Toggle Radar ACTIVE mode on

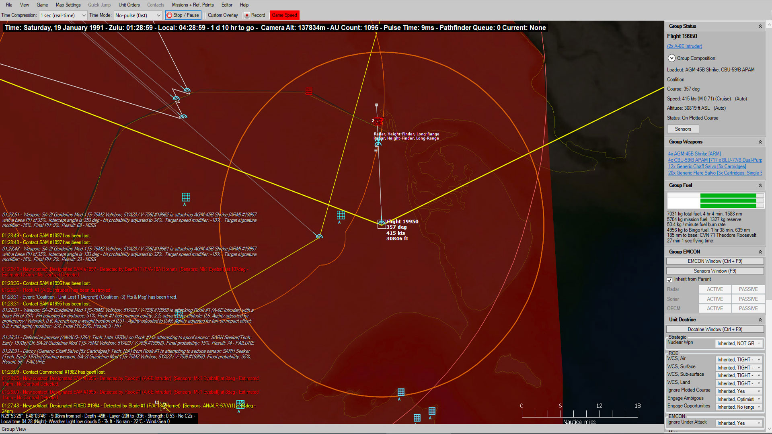click(x=715, y=289)
